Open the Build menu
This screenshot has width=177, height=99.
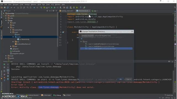[x=39, y=4]
